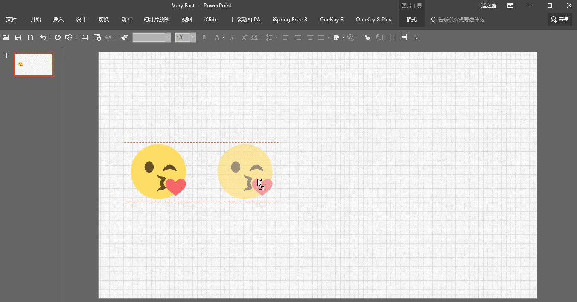Click the Open folder icon
577x302 pixels.
(6, 37)
